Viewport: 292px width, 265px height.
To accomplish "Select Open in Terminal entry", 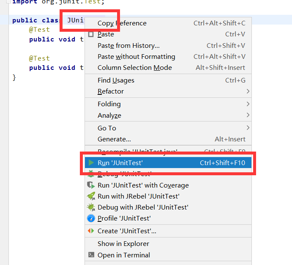I will [168, 255].
